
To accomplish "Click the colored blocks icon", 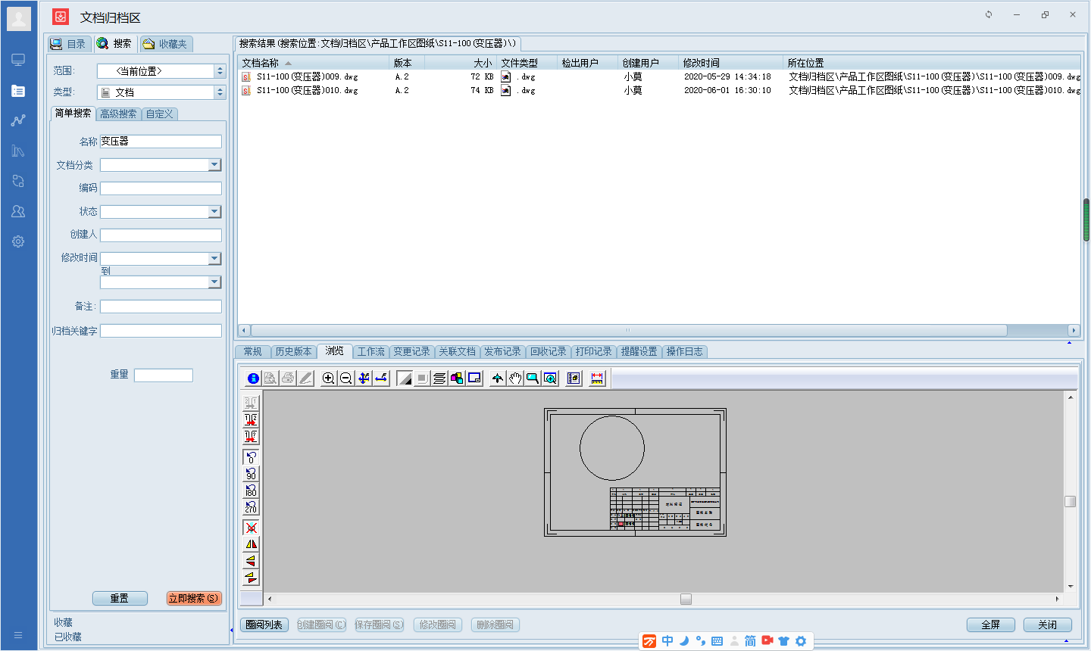I will pos(457,378).
